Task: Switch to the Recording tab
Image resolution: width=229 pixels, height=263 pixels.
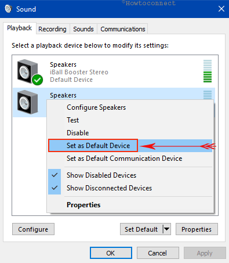Action: coord(52,29)
